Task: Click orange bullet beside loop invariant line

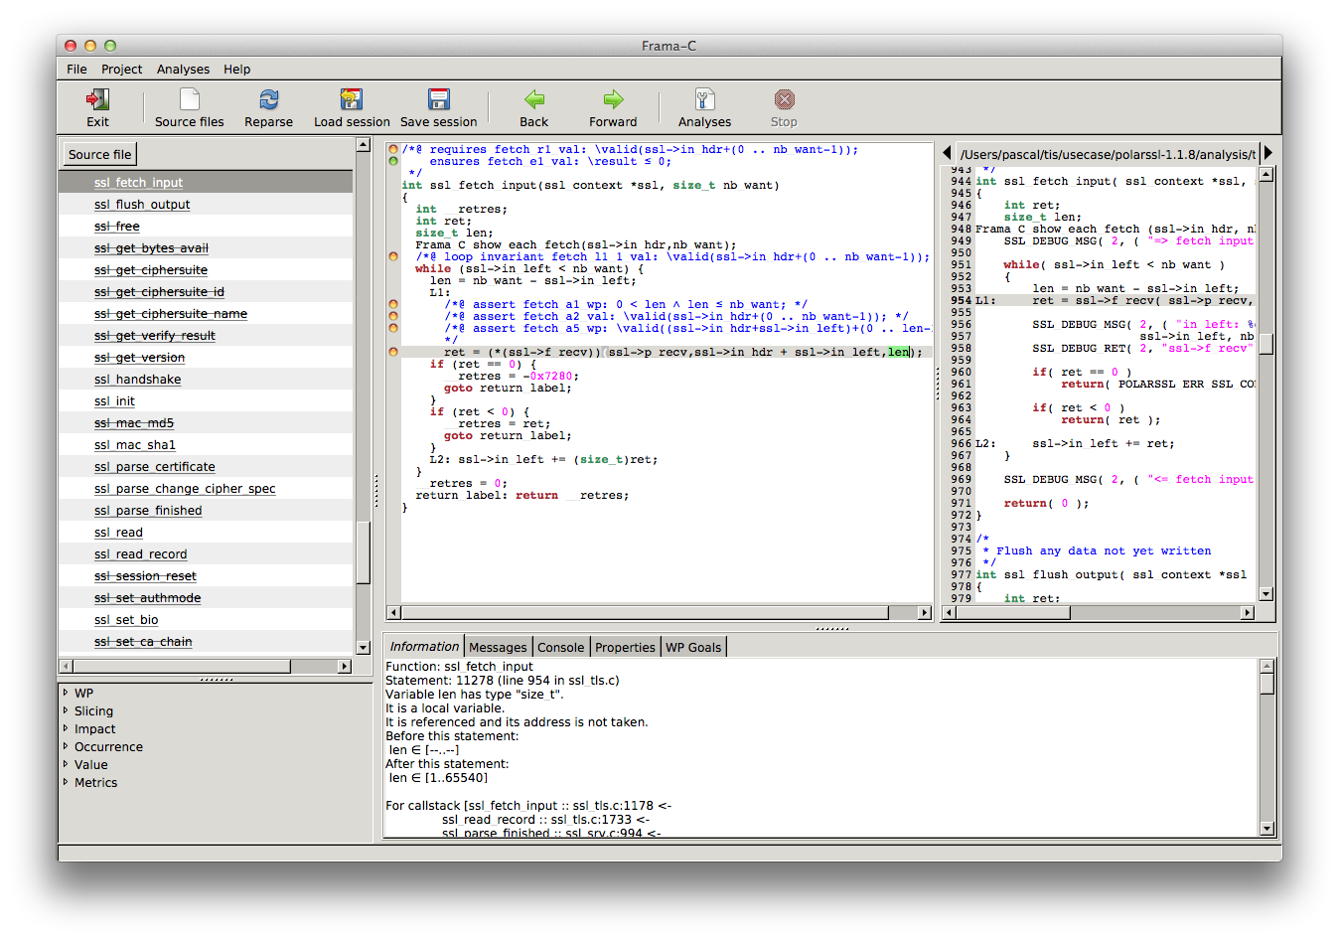Action: pyautogui.click(x=393, y=256)
